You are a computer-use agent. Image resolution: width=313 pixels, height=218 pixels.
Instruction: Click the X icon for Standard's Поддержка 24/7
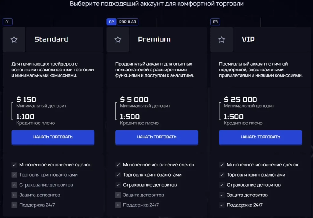(x=14, y=205)
